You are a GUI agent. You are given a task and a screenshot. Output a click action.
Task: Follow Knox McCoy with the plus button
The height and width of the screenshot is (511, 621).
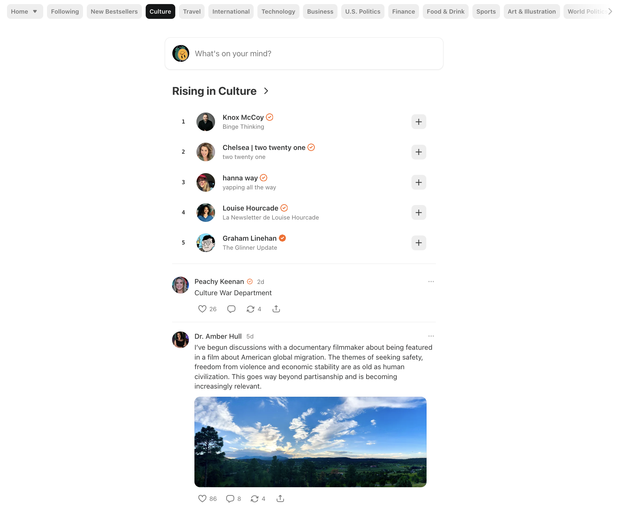click(418, 122)
